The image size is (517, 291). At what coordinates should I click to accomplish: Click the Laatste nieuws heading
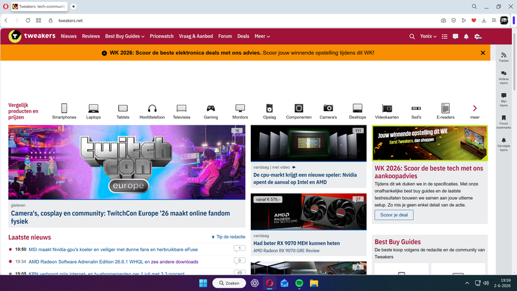30,237
